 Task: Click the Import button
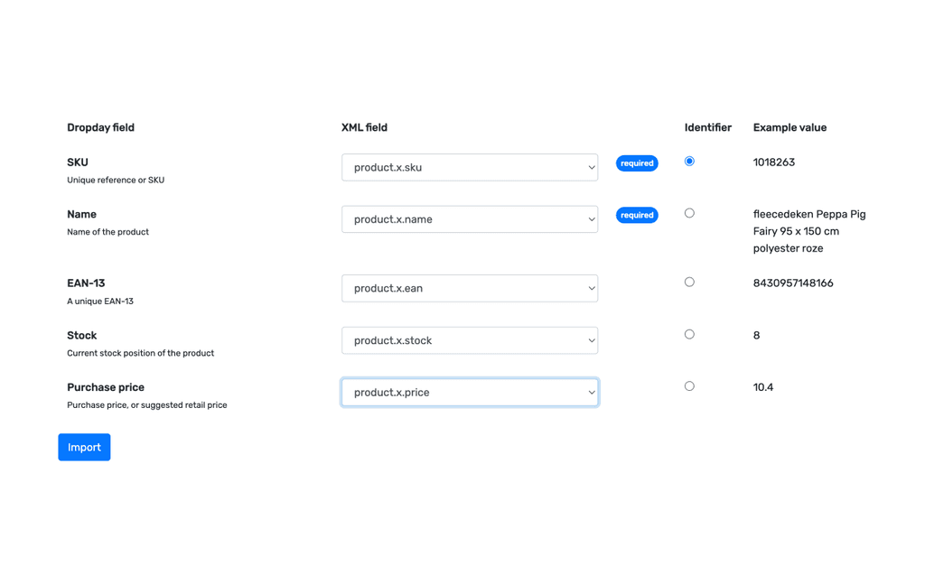(x=84, y=447)
